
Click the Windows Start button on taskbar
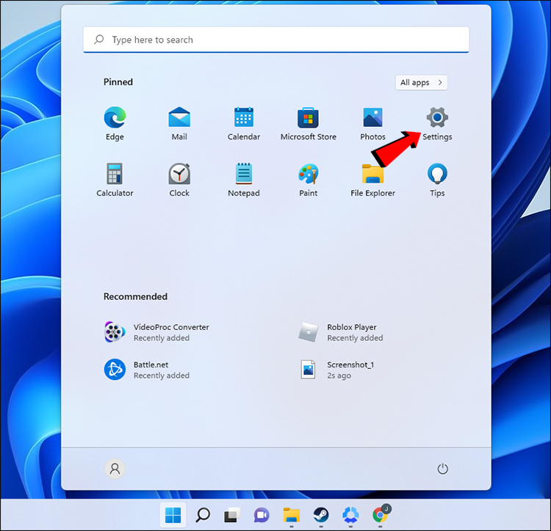[x=173, y=515]
